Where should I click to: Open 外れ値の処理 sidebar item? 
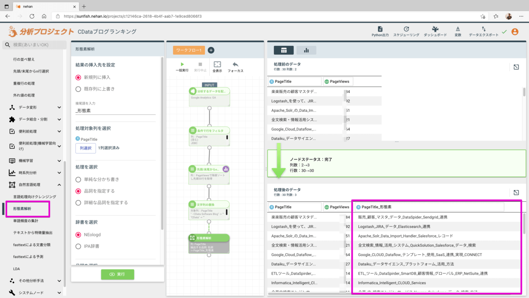point(24,95)
